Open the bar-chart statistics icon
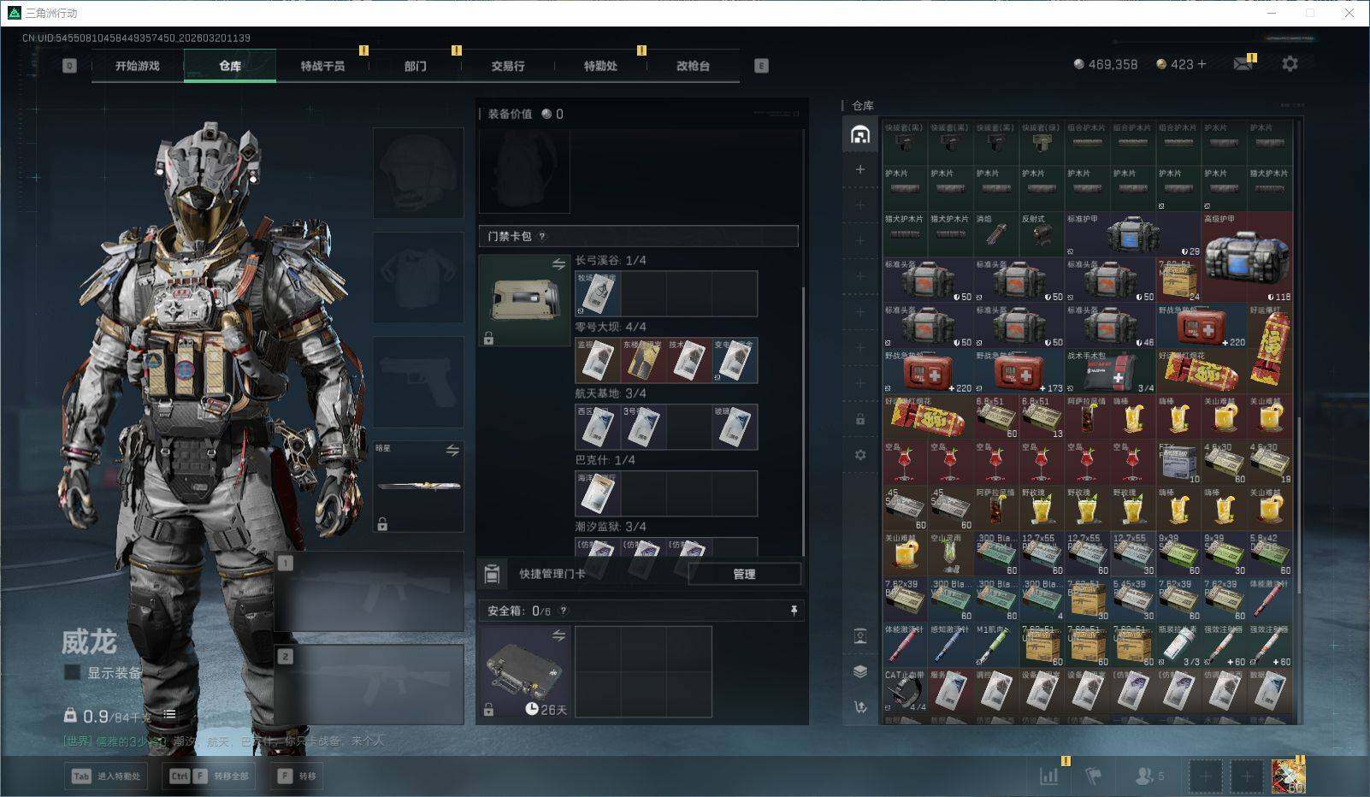 click(x=1048, y=776)
